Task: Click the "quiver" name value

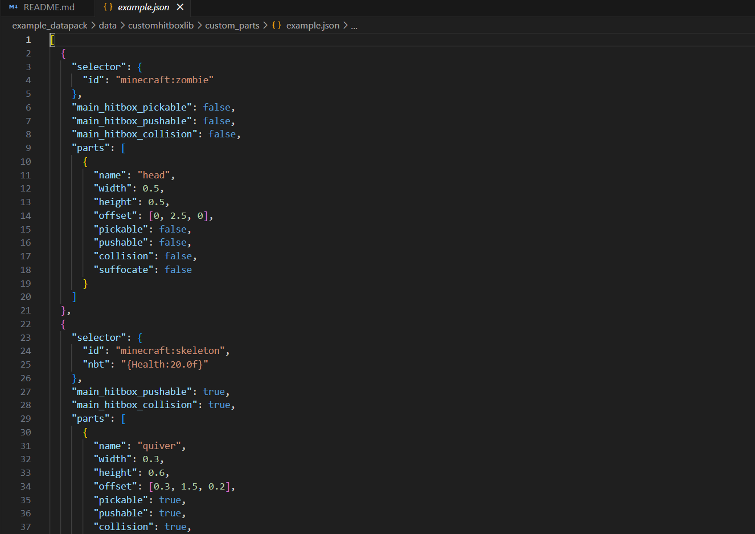Action: tap(159, 446)
